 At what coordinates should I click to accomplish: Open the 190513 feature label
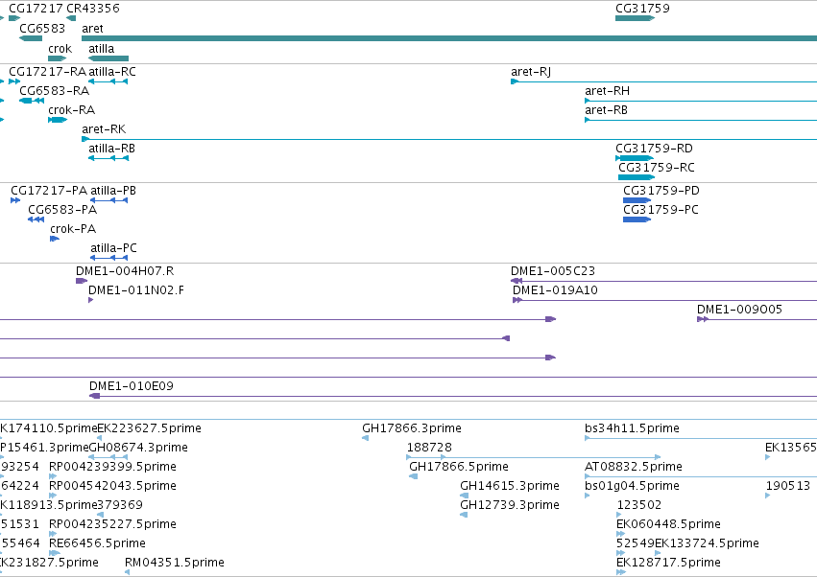(788, 487)
